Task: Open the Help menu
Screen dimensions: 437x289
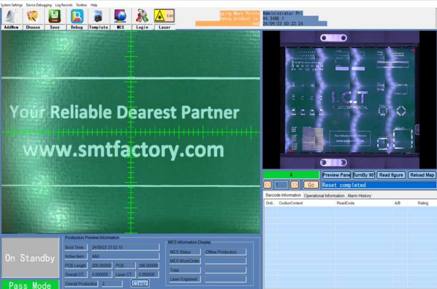Action: pos(94,5)
